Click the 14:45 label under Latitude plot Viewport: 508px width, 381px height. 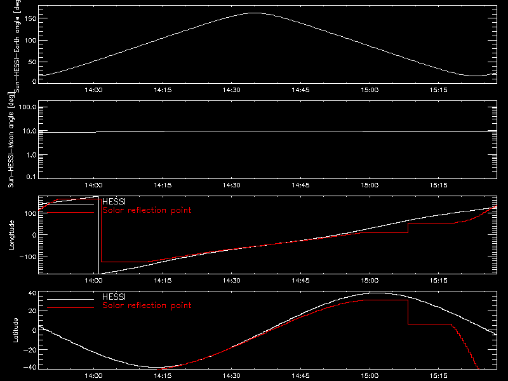coord(300,376)
